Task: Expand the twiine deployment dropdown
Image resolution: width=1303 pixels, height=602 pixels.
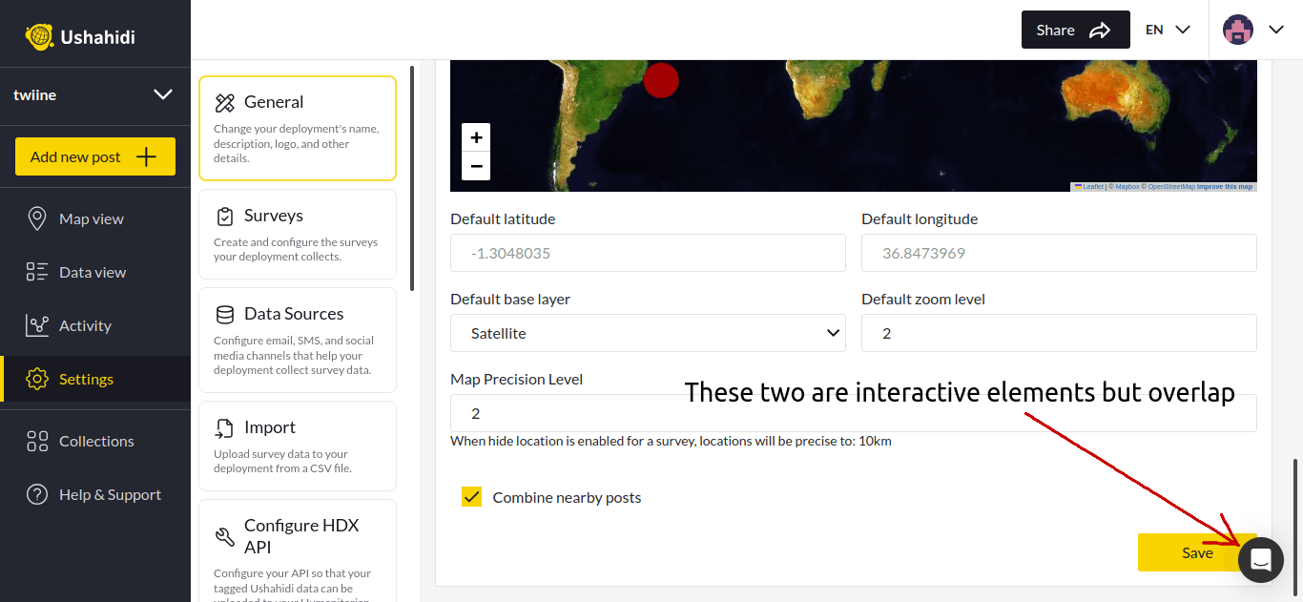Action: point(163,94)
